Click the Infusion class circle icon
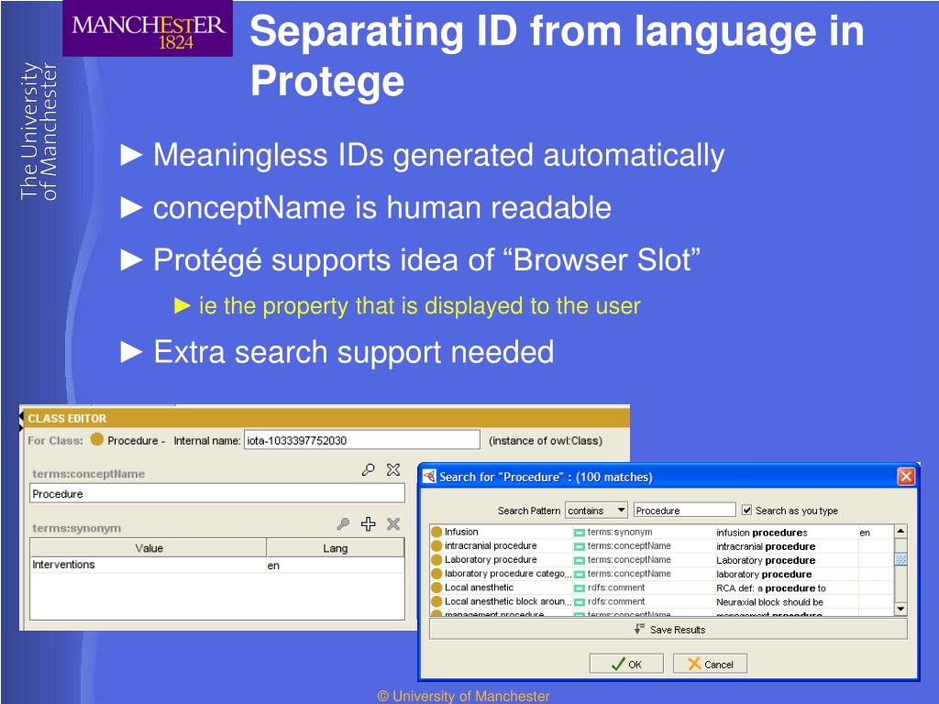Screen dimensions: 939x704 click(x=436, y=532)
